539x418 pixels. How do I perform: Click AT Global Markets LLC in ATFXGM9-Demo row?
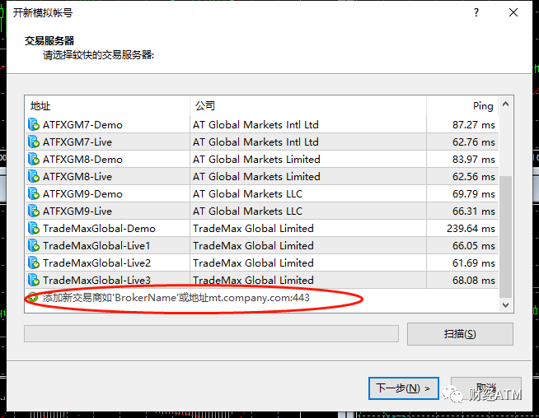coord(247,194)
